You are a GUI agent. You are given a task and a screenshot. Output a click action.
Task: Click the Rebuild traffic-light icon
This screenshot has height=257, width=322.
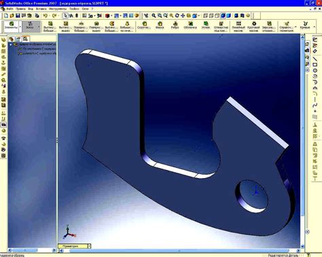77,16
